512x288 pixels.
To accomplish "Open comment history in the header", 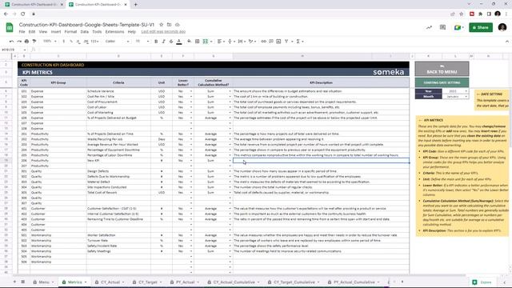I will pos(442,27).
